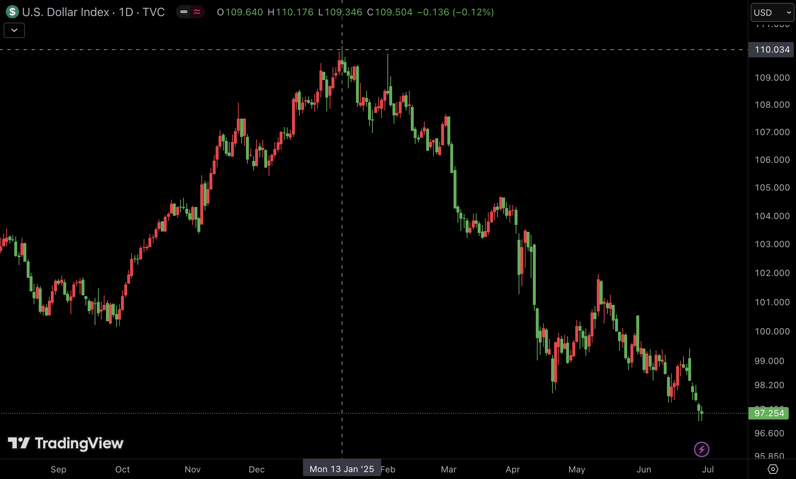Click the dropdown chevron beside USD

788,12
